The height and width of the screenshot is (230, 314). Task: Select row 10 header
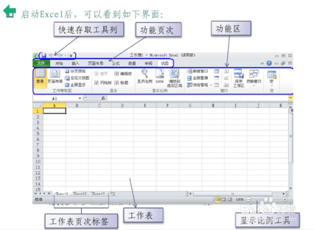click(x=38, y=162)
